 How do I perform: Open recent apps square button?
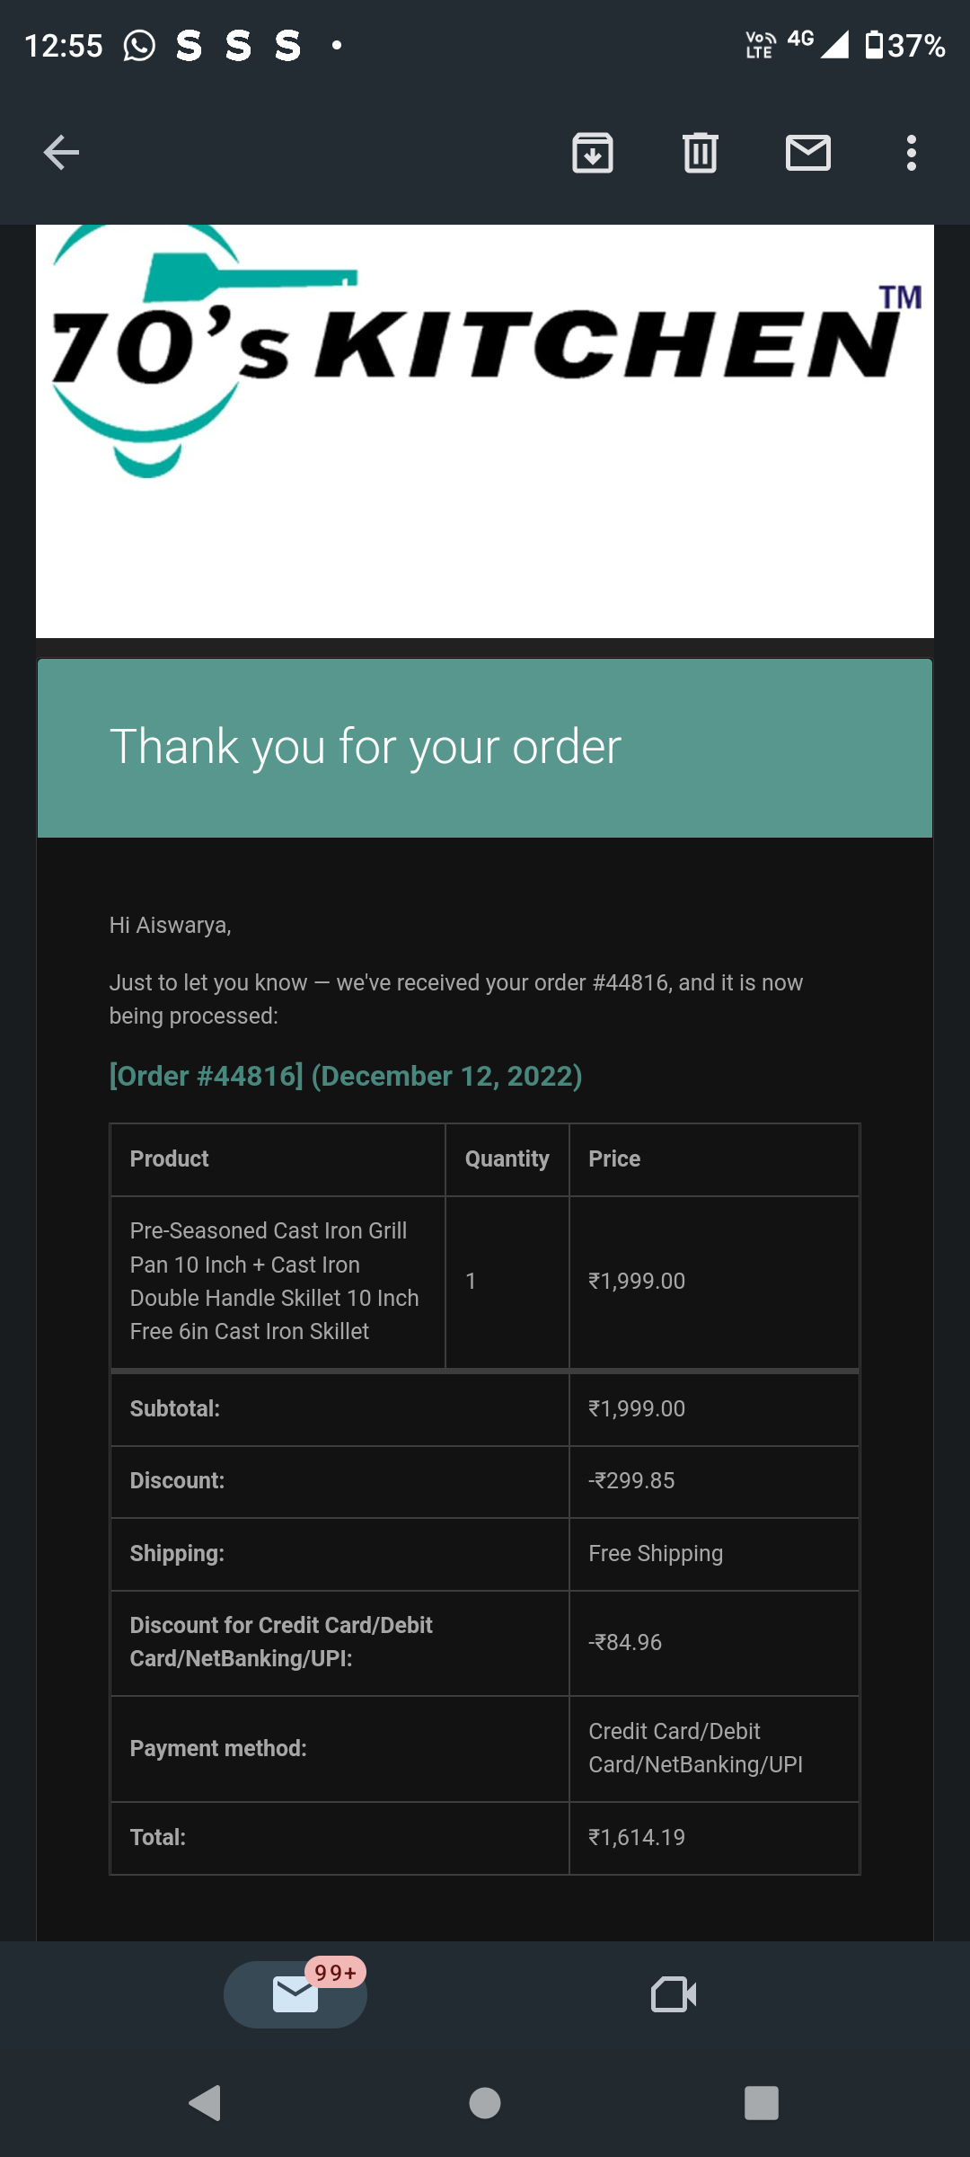click(x=761, y=2103)
